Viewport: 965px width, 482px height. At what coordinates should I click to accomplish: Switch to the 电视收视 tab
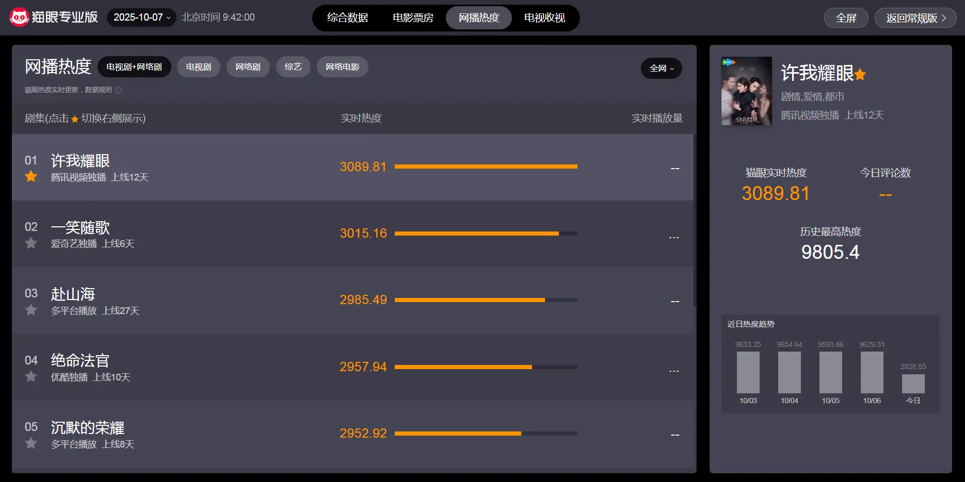pyautogui.click(x=544, y=18)
